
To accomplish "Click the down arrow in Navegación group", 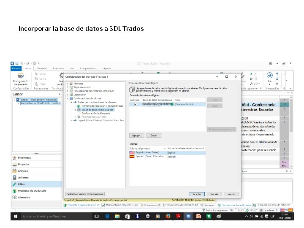I will 277,79.
